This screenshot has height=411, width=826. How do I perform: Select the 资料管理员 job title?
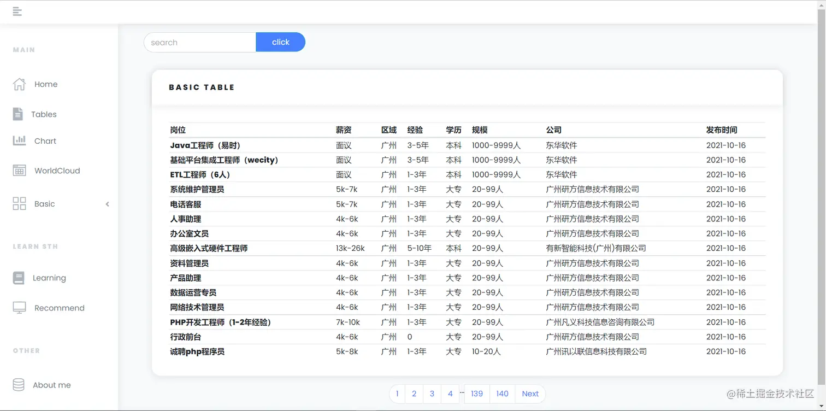click(x=190, y=263)
